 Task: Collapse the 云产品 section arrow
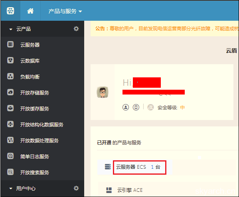coord(11,29)
